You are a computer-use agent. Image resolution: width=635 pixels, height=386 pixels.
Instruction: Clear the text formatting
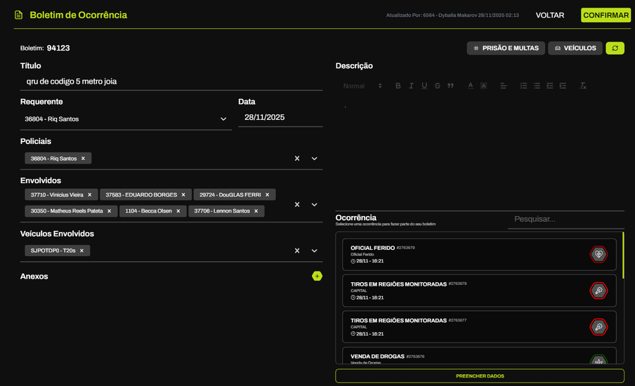click(x=583, y=86)
